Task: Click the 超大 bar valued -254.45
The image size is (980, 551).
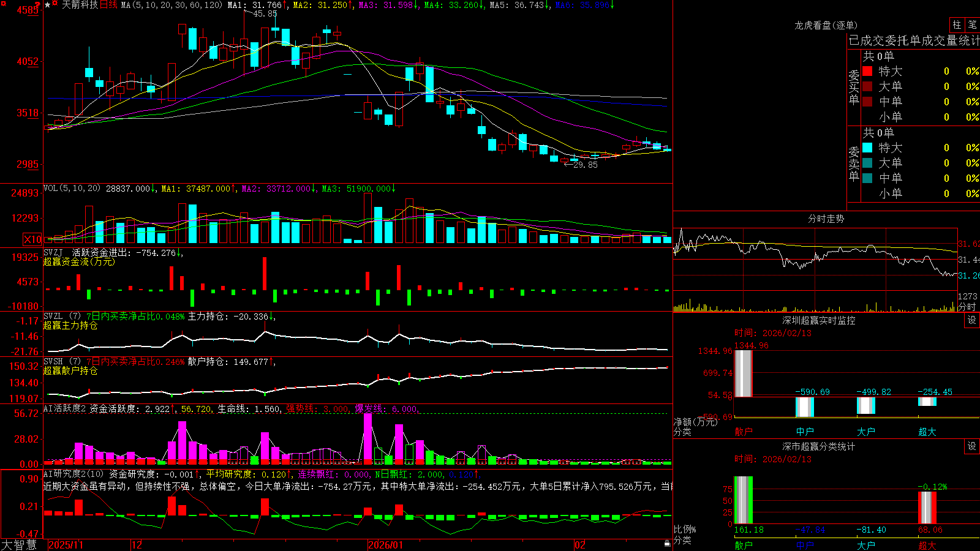Action: click(x=927, y=402)
